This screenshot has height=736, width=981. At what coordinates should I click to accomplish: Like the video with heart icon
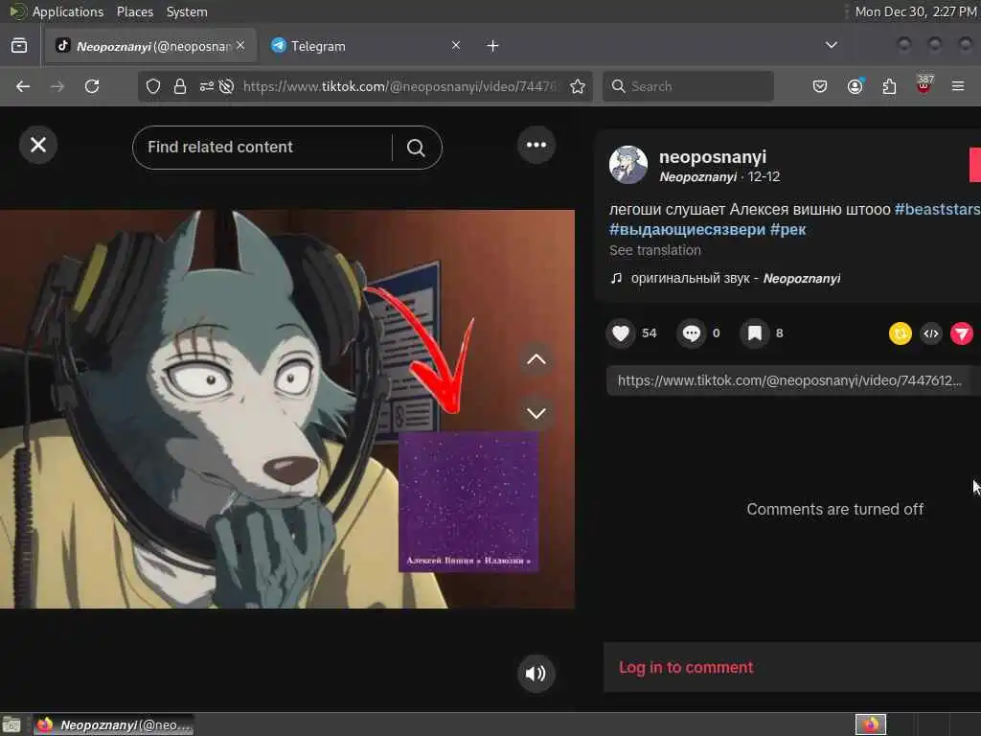pos(620,333)
